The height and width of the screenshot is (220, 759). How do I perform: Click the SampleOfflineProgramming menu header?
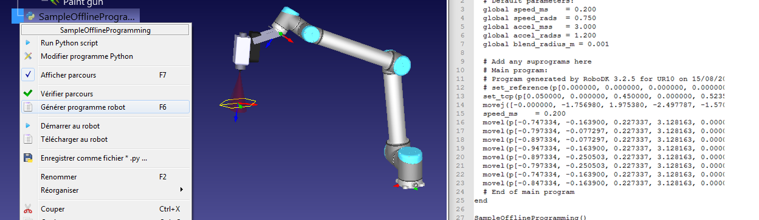[x=106, y=30]
